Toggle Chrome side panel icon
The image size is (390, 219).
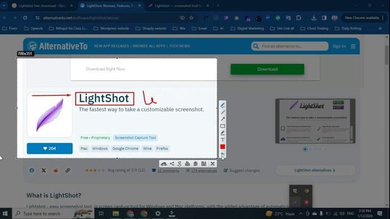coord(324,18)
